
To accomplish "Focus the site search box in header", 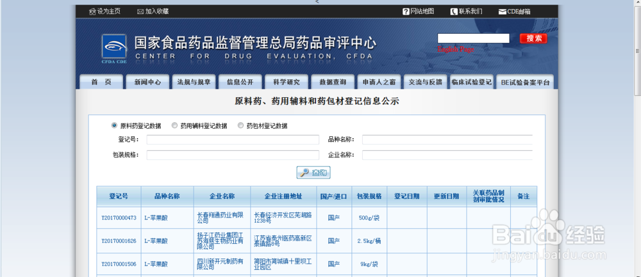I will pos(474,38).
